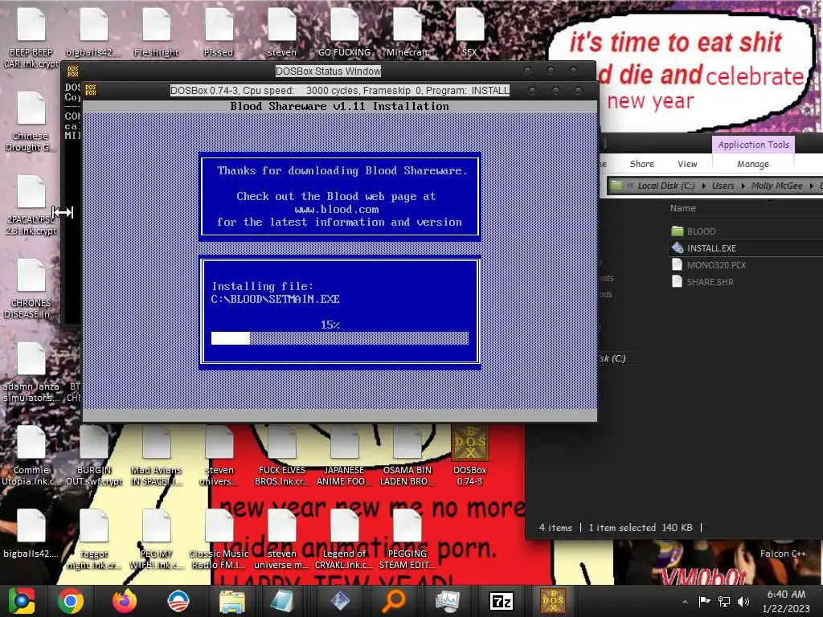Open the Share ribbon tab in Explorer
The image size is (823, 617).
click(x=641, y=164)
